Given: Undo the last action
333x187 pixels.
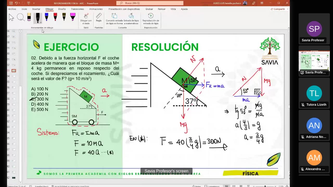Looking at the screenshot, I should 16,3.
